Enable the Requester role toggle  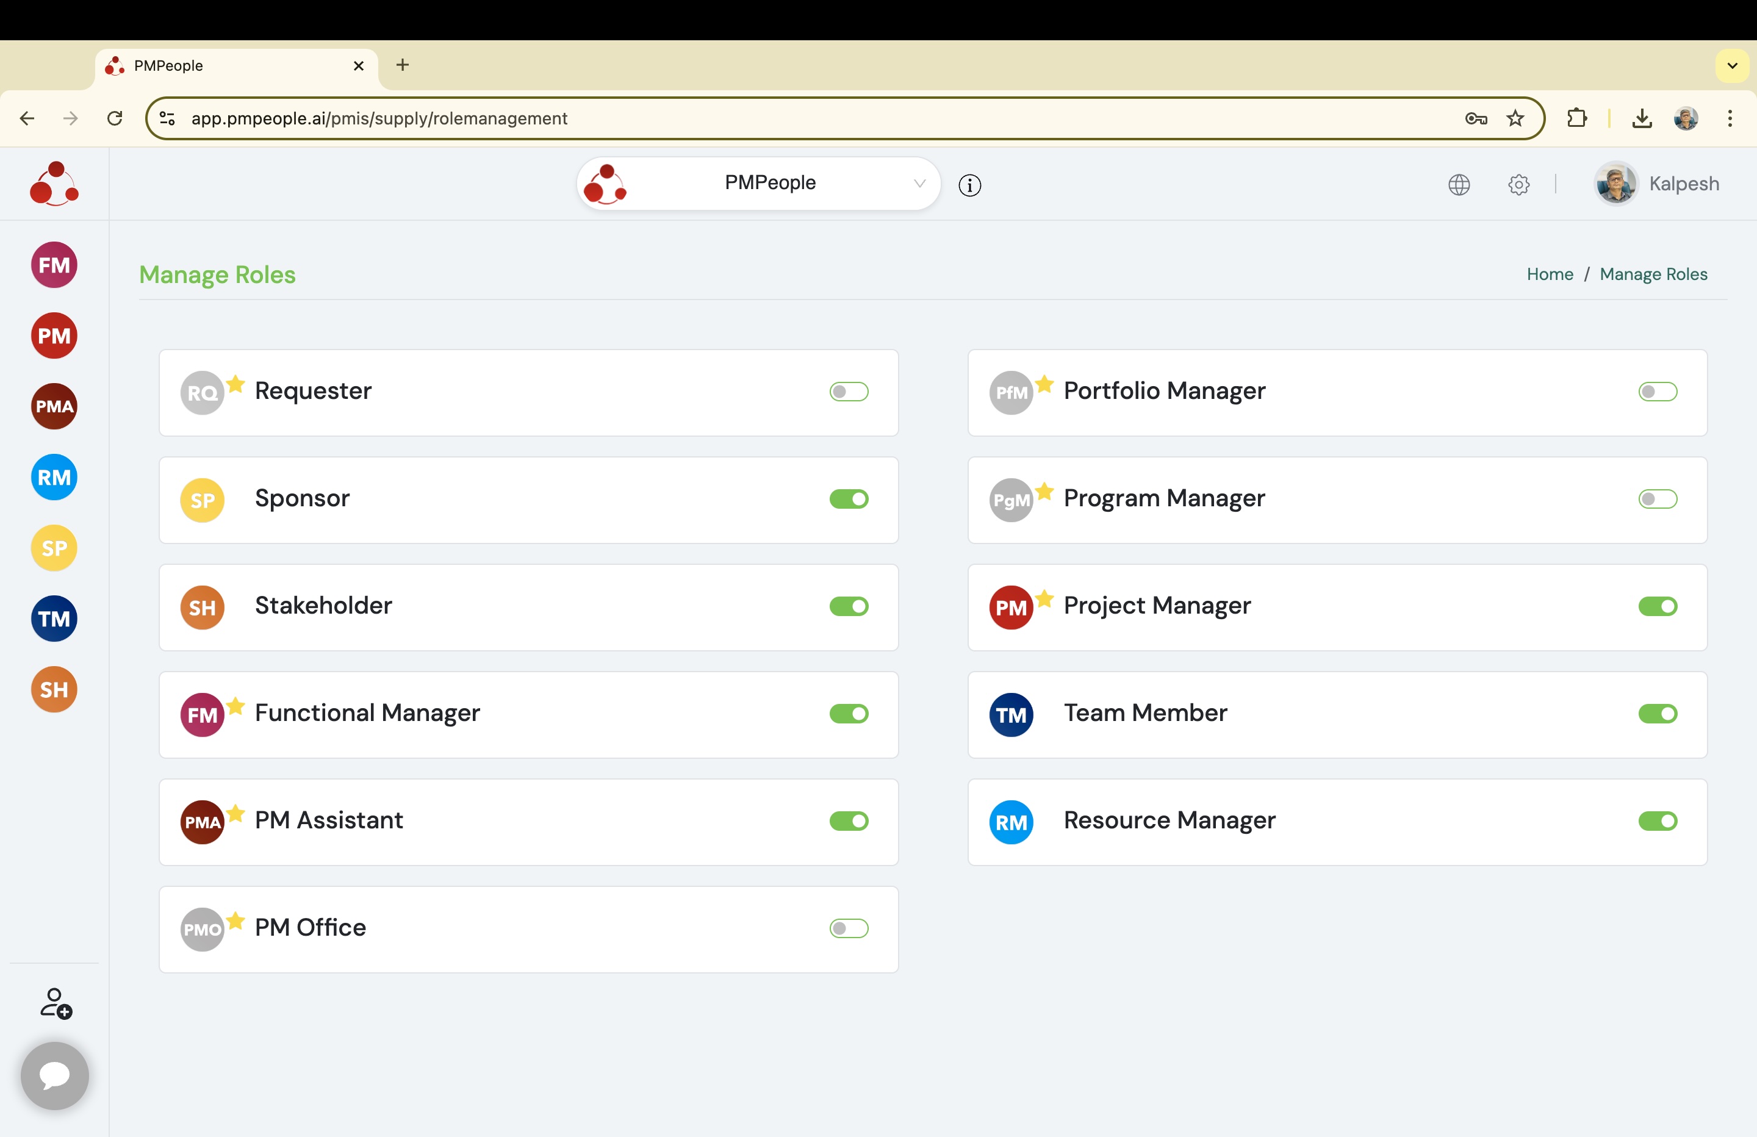tap(848, 392)
